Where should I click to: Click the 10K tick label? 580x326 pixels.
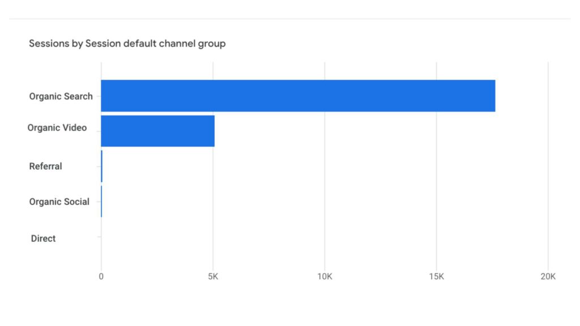click(x=325, y=276)
